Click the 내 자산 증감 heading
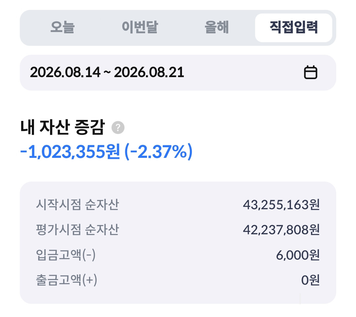The image size is (356, 317). point(63,127)
